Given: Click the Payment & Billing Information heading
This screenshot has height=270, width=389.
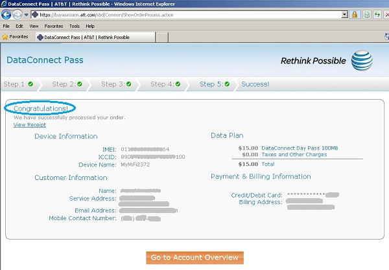Looking at the screenshot, I should [x=261, y=176].
